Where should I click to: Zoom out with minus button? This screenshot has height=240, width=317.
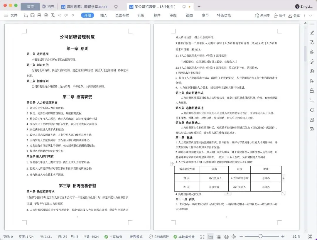pyautogui.click(x=241, y=236)
